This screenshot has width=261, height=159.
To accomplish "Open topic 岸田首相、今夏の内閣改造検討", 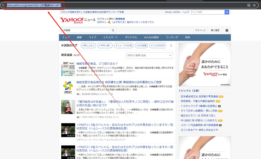I will (198, 101).
